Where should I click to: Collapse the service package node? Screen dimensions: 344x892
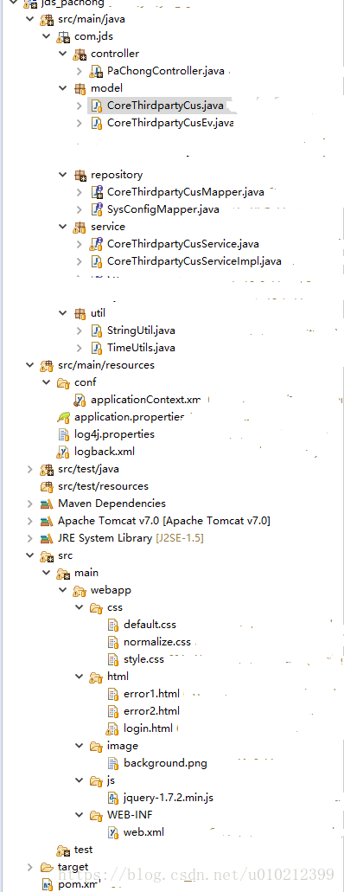click(x=62, y=227)
